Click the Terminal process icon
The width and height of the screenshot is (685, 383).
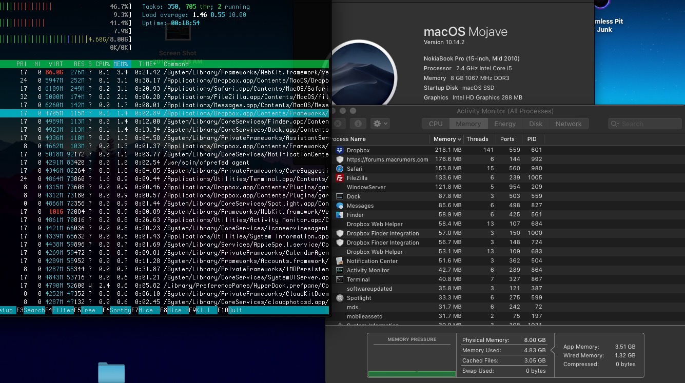click(x=339, y=279)
